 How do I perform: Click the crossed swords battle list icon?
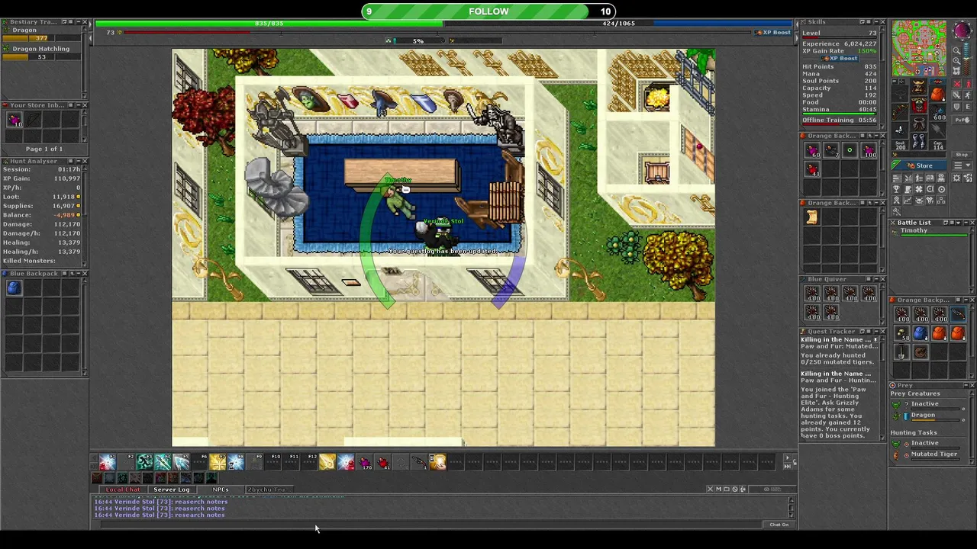908,178
